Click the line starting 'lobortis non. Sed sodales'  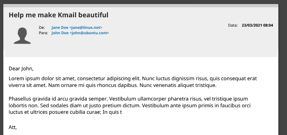click(130, 105)
